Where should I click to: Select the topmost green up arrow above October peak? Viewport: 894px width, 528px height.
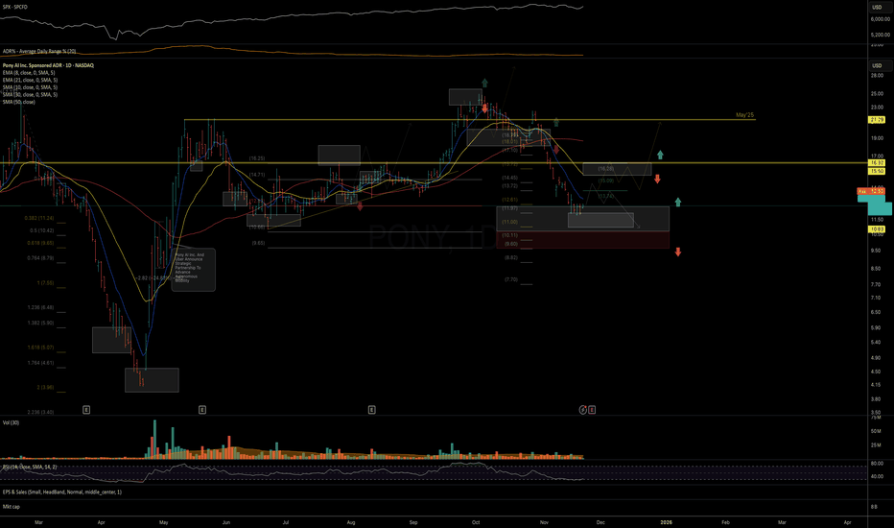click(485, 84)
